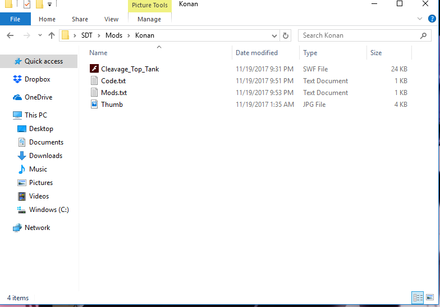Image resolution: width=440 pixels, height=307 pixels.
Task: Select the Thumb JPG file icon
Action: (94, 105)
